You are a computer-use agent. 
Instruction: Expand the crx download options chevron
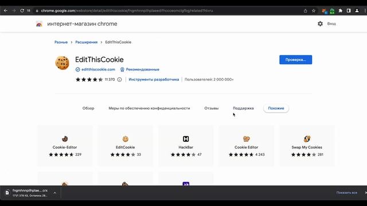tap(55, 193)
